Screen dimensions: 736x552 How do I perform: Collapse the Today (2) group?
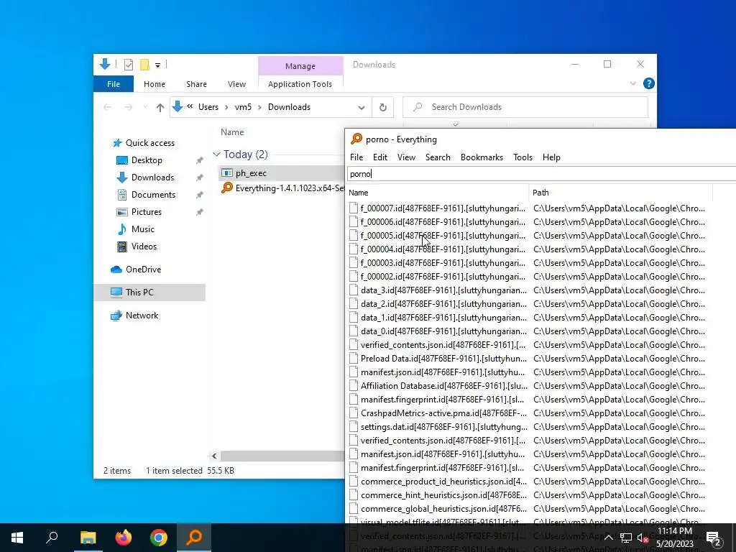[216, 155]
